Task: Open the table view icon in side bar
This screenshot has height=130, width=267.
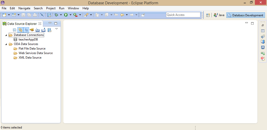Action: pyautogui.click(x=263, y=31)
